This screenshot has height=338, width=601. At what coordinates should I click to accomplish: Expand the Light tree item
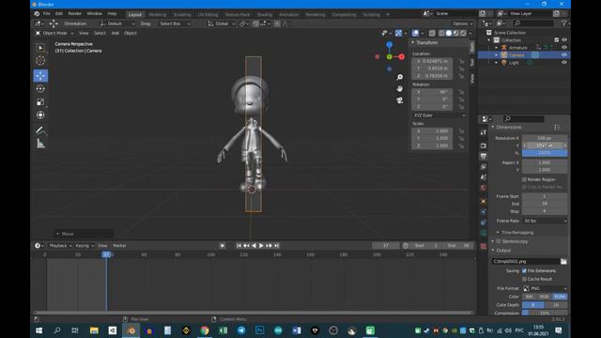tap(497, 63)
